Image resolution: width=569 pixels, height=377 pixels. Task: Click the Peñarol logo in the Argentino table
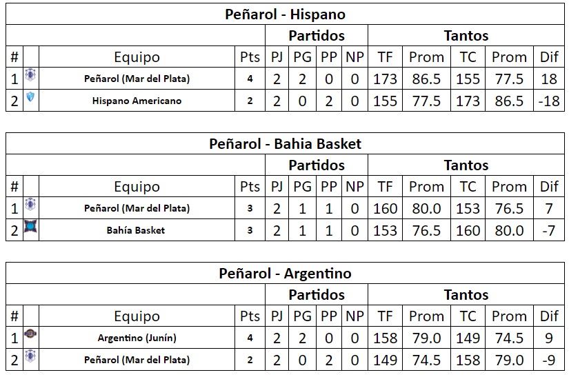[30, 356]
